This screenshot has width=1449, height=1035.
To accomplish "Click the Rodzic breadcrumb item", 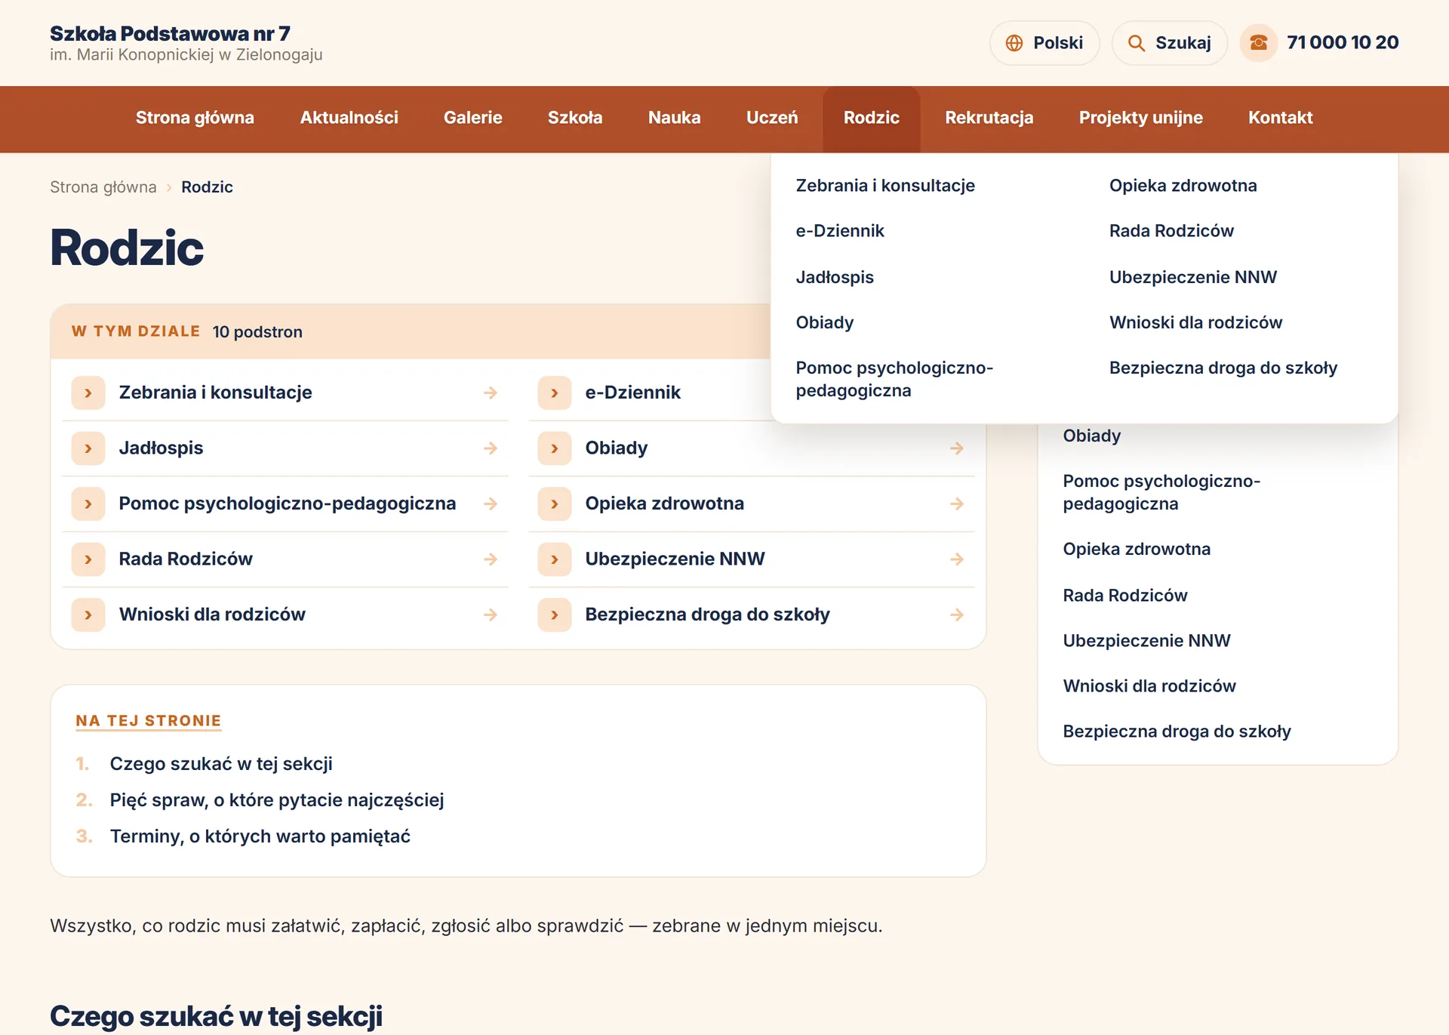I will (x=207, y=187).
